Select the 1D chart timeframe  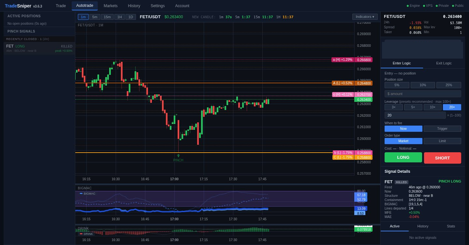(131, 17)
